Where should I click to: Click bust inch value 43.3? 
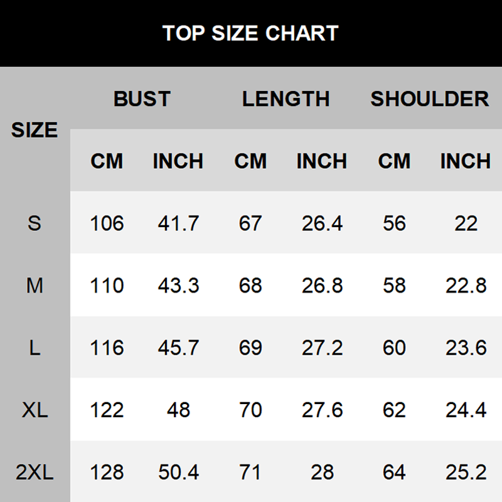(x=178, y=286)
